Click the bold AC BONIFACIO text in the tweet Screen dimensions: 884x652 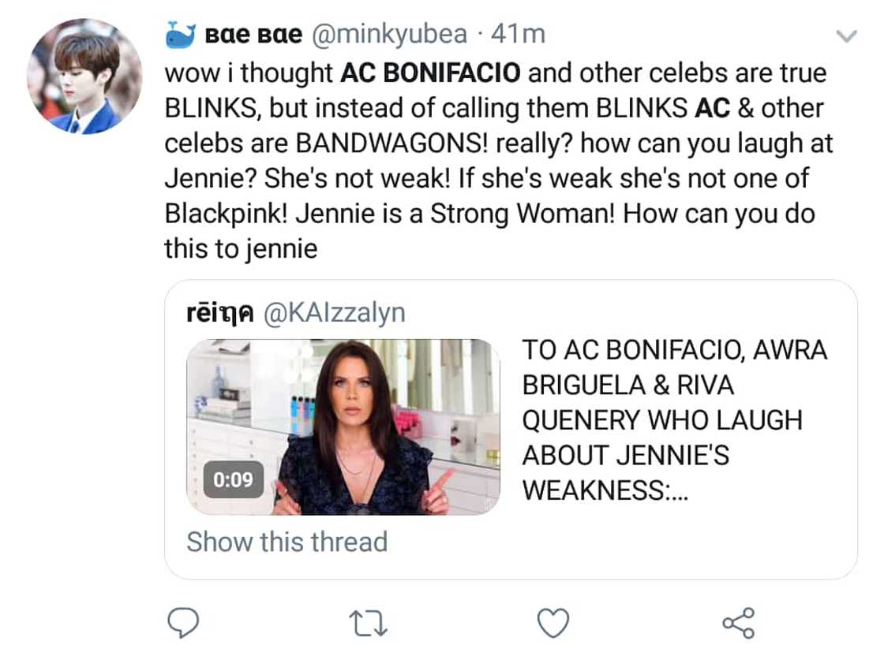[430, 73]
